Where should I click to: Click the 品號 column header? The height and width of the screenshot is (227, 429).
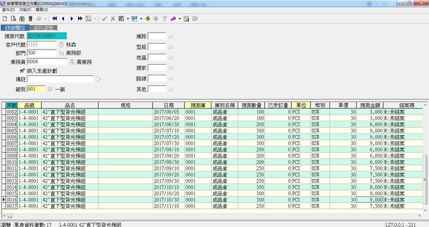point(30,105)
